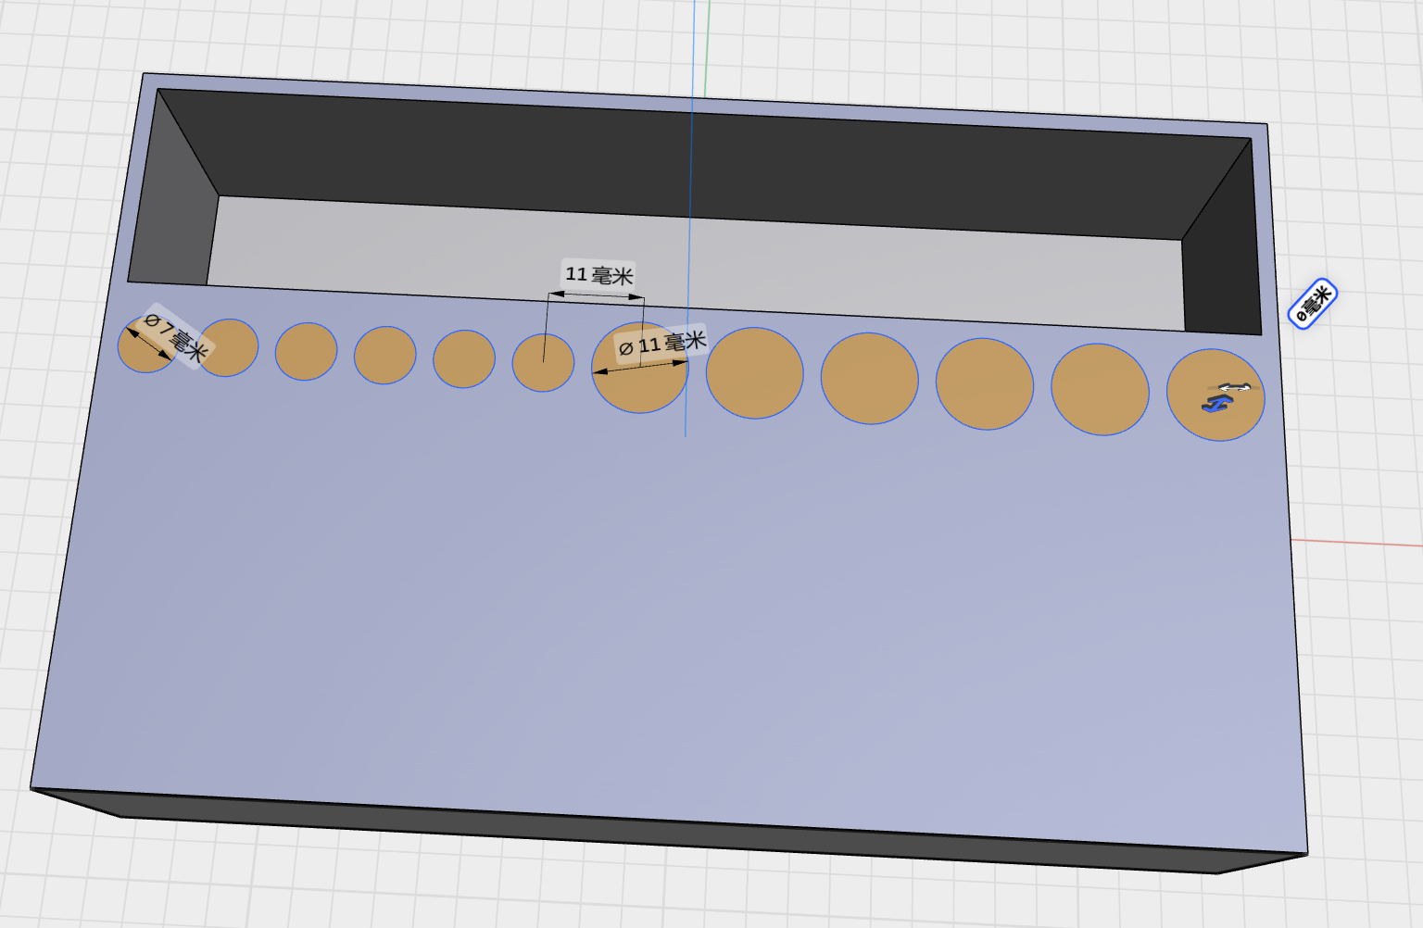This screenshot has width=1423, height=928.
Task: Click the Ø 7 毫米 diameter label
Action: click(x=176, y=336)
